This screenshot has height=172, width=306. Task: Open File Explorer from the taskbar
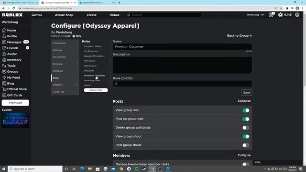[x=90, y=169]
